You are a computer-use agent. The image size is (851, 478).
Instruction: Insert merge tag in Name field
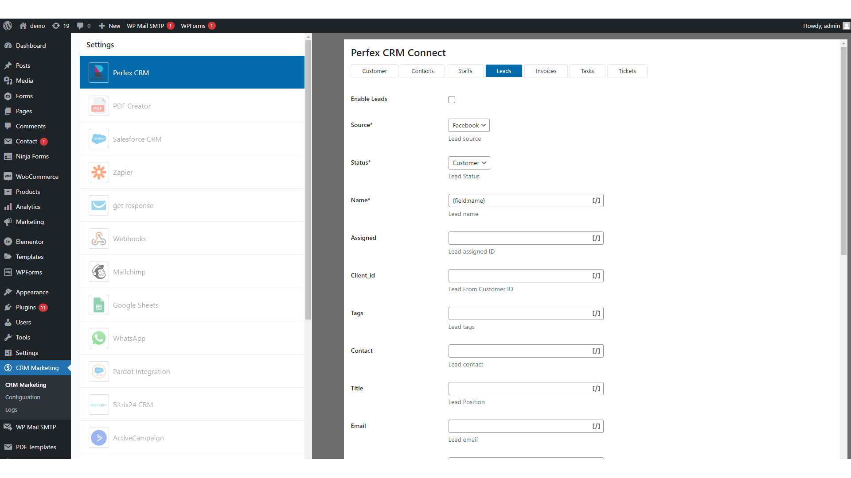click(x=596, y=200)
